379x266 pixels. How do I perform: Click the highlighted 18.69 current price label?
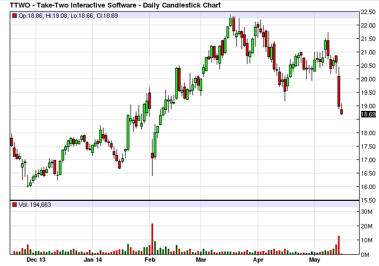(368, 114)
